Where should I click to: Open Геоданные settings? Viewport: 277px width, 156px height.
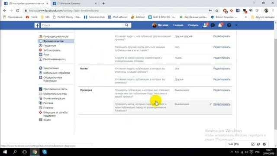(49, 45)
